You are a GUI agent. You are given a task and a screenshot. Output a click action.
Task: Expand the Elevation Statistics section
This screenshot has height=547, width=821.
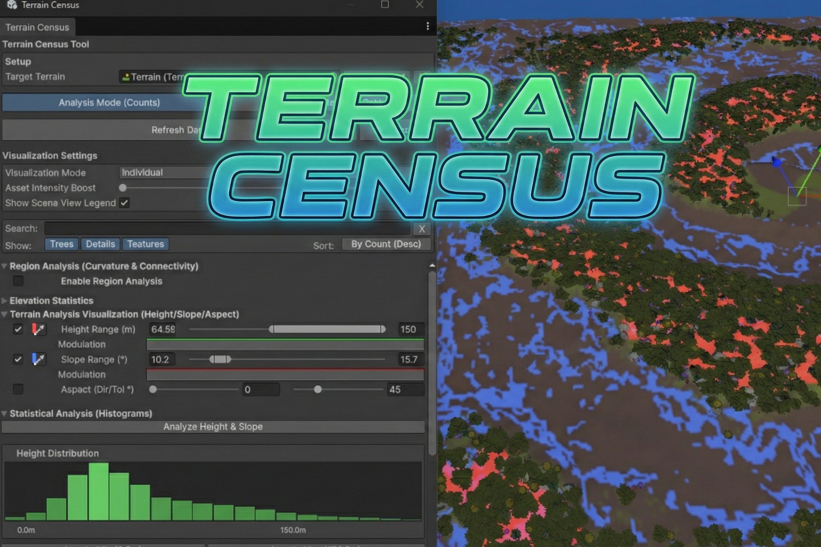[x=5, y=301]
